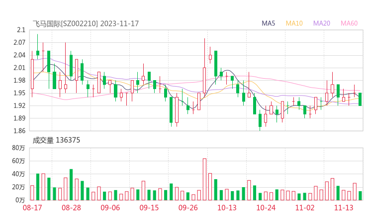Click the tallest red volume bar above 60万

click(205, 179)
